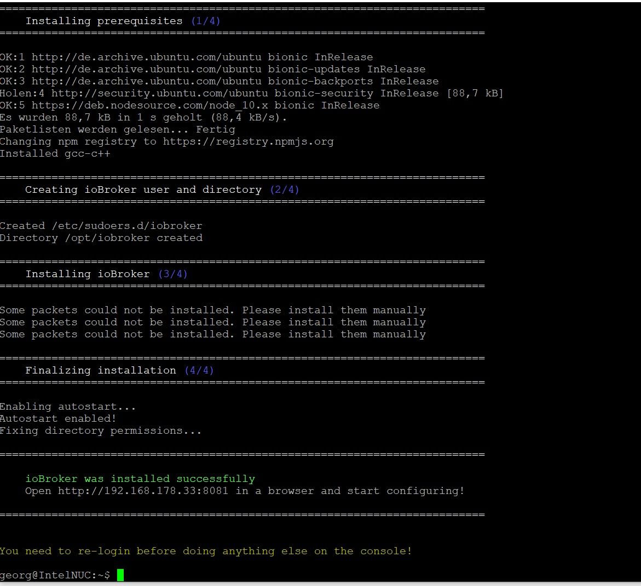Click the [88,7 kB] size value
This screenshot has width=641, height=586.
click(475, 93)
